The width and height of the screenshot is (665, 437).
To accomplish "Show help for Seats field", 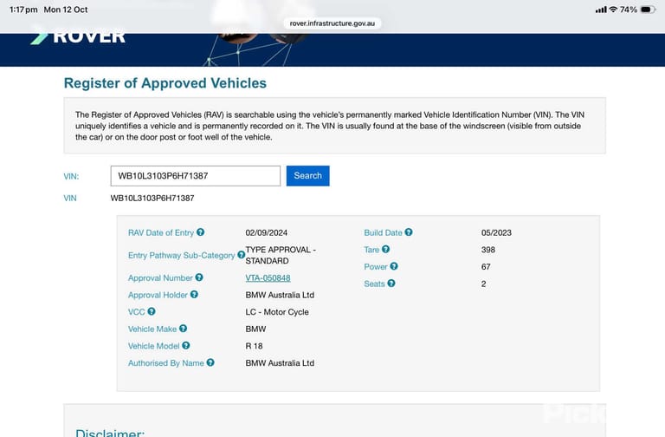I will click(391, 284).
